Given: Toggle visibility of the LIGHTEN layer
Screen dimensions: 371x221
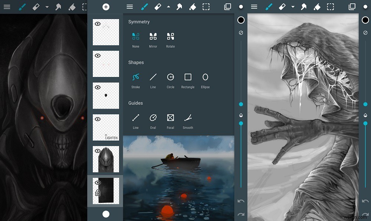Looking at the screenshot, I should [x=98, y=119].
